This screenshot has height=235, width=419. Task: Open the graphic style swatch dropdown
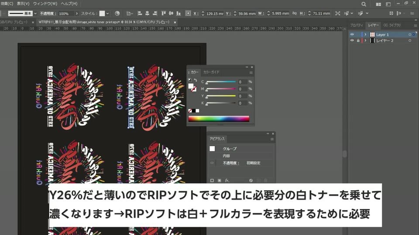[107, 13]
